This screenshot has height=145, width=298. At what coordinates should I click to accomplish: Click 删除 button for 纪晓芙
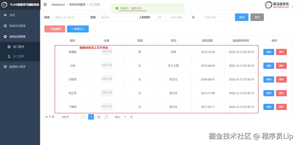tap(281, 79)
